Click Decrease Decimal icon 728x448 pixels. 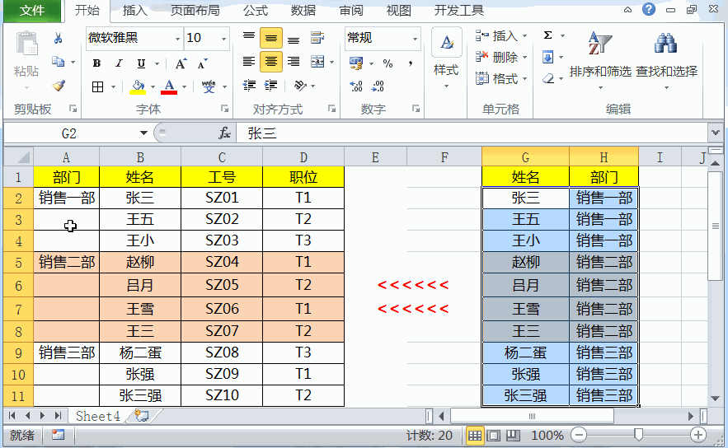pyautogui.click(x=378, y=86)
